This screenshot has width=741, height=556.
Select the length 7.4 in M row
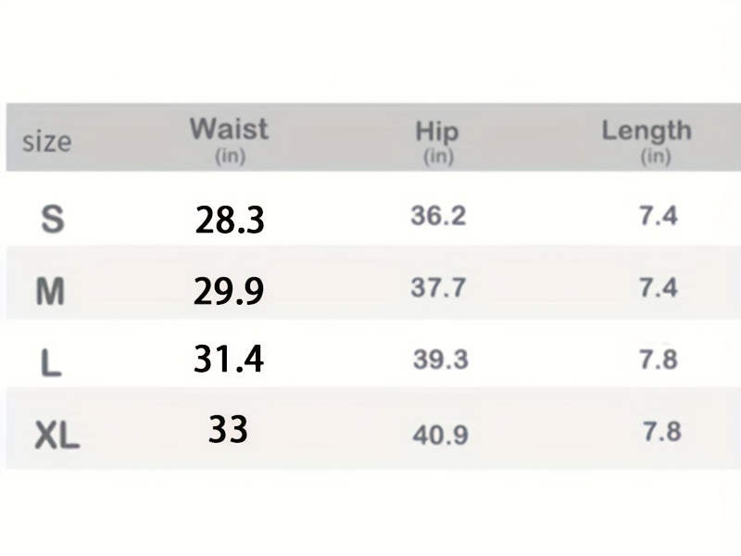(658, 288)
